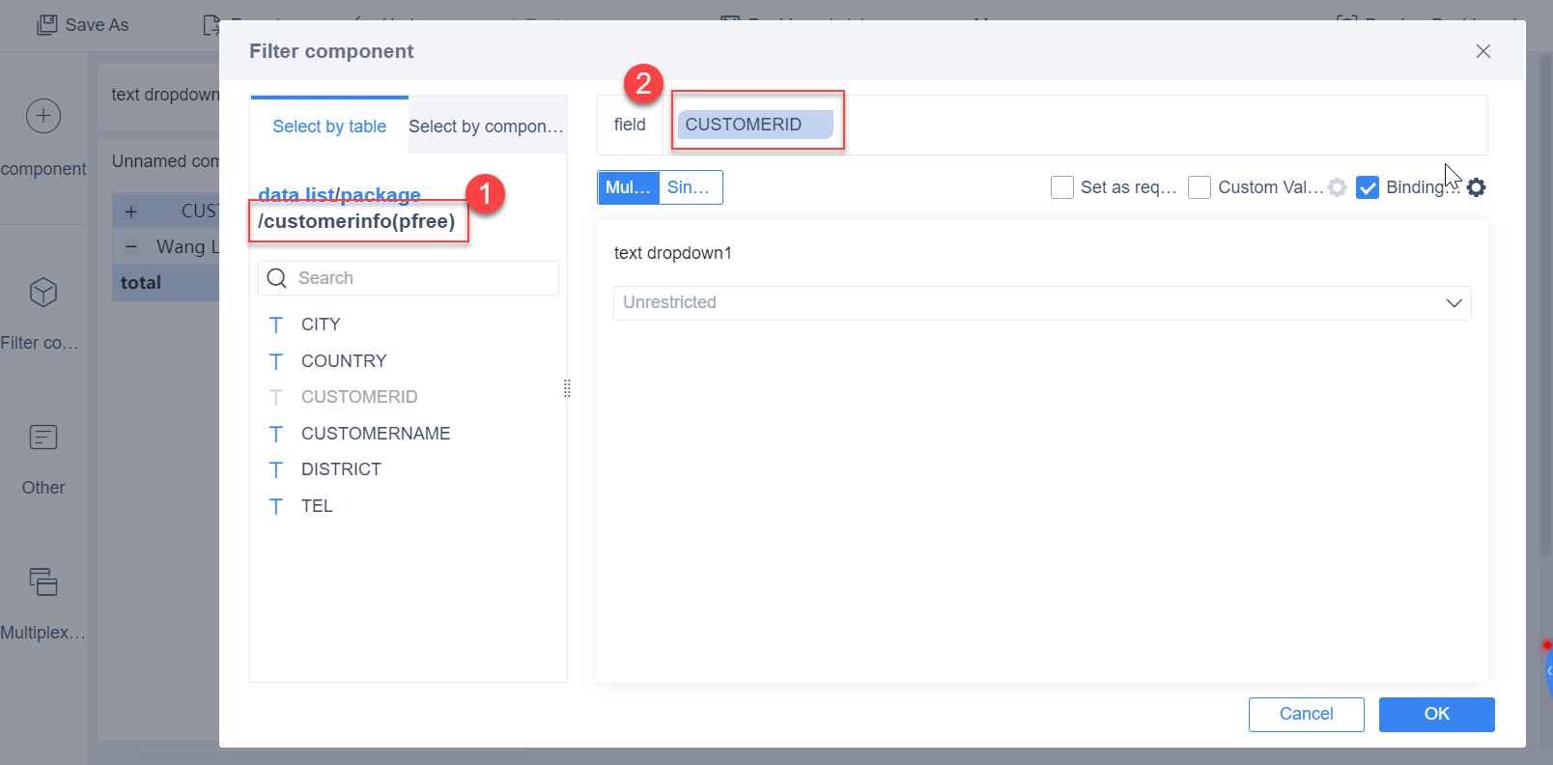This screenshot has width=1553, height=765.
Task: Click the Save As disk icon
Action: pos(46,25)
